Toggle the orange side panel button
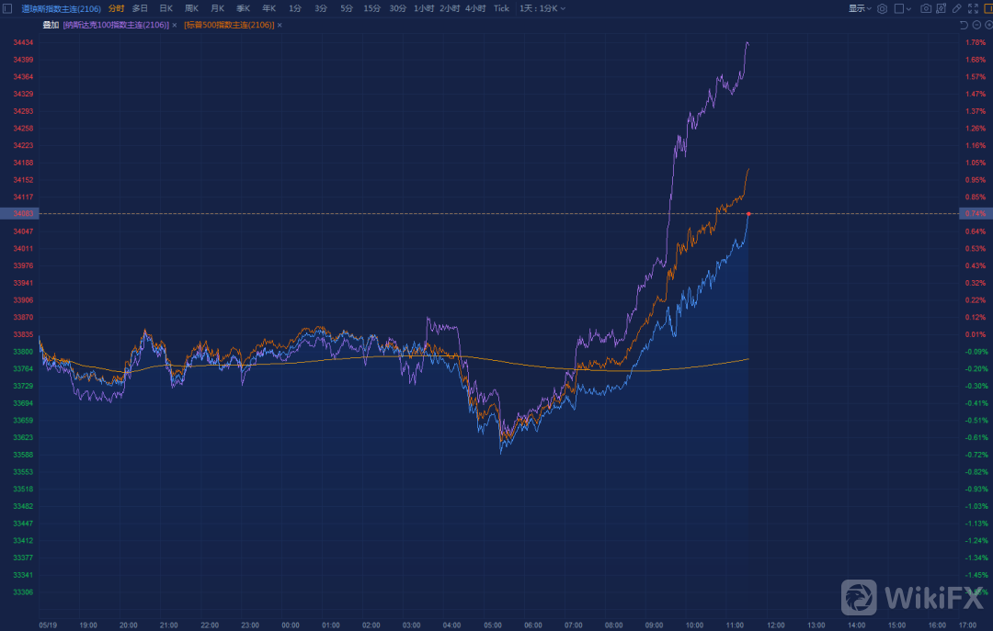 coord(988,8)
